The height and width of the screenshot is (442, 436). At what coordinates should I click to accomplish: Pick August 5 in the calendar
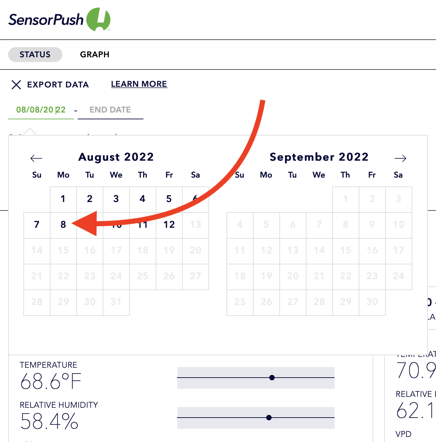pos(169,199)
